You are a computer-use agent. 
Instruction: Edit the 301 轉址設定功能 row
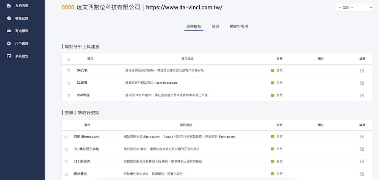click(x=362, y=149)
